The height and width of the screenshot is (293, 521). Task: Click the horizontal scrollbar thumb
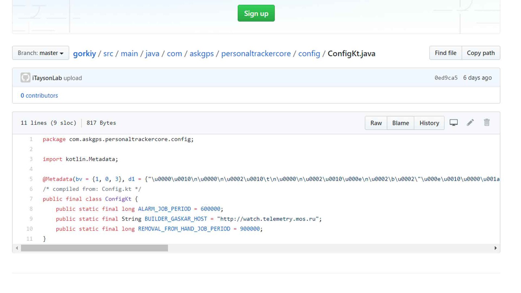point(94,248)
